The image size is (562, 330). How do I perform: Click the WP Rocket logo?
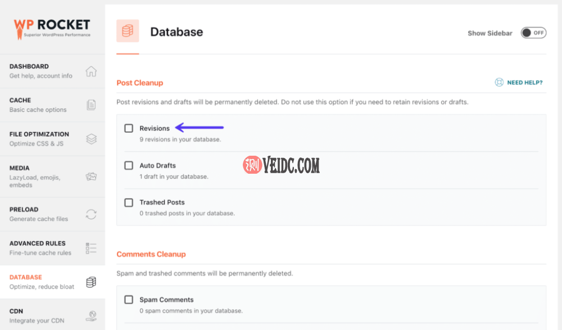point(52,28)
